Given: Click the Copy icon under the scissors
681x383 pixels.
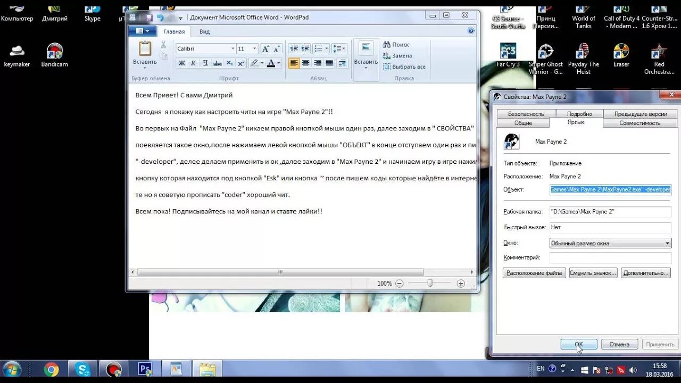Looking at the screenshot, I should tap(163, 56).
